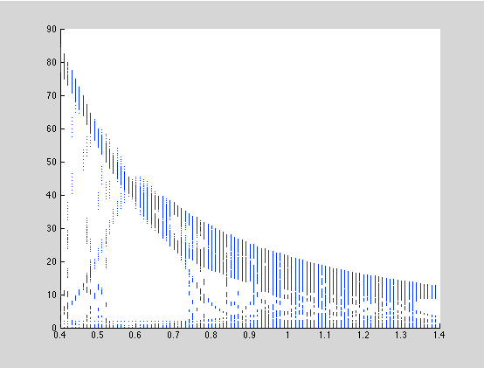Click the y-axis label 20

(x=52, y=261)
